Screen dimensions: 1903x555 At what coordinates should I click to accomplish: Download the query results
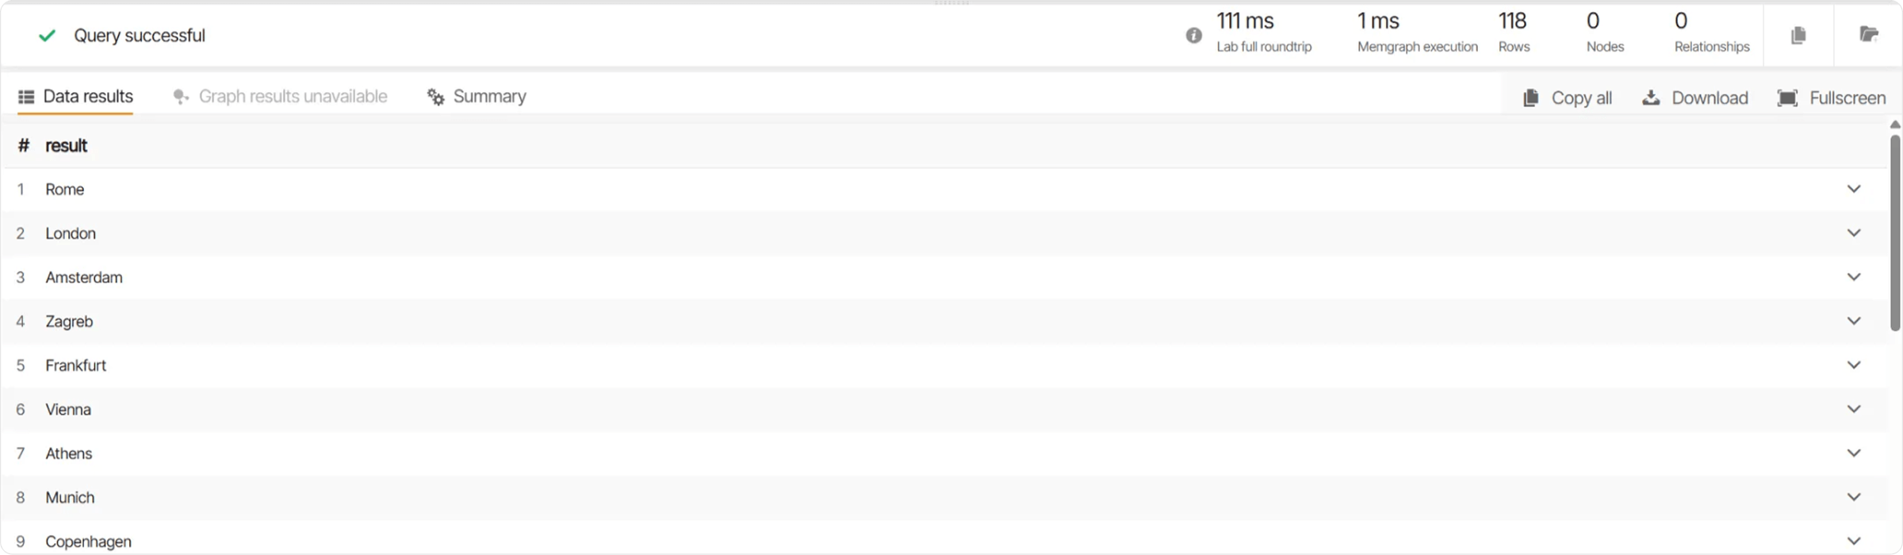click(x=1695, y=98)
